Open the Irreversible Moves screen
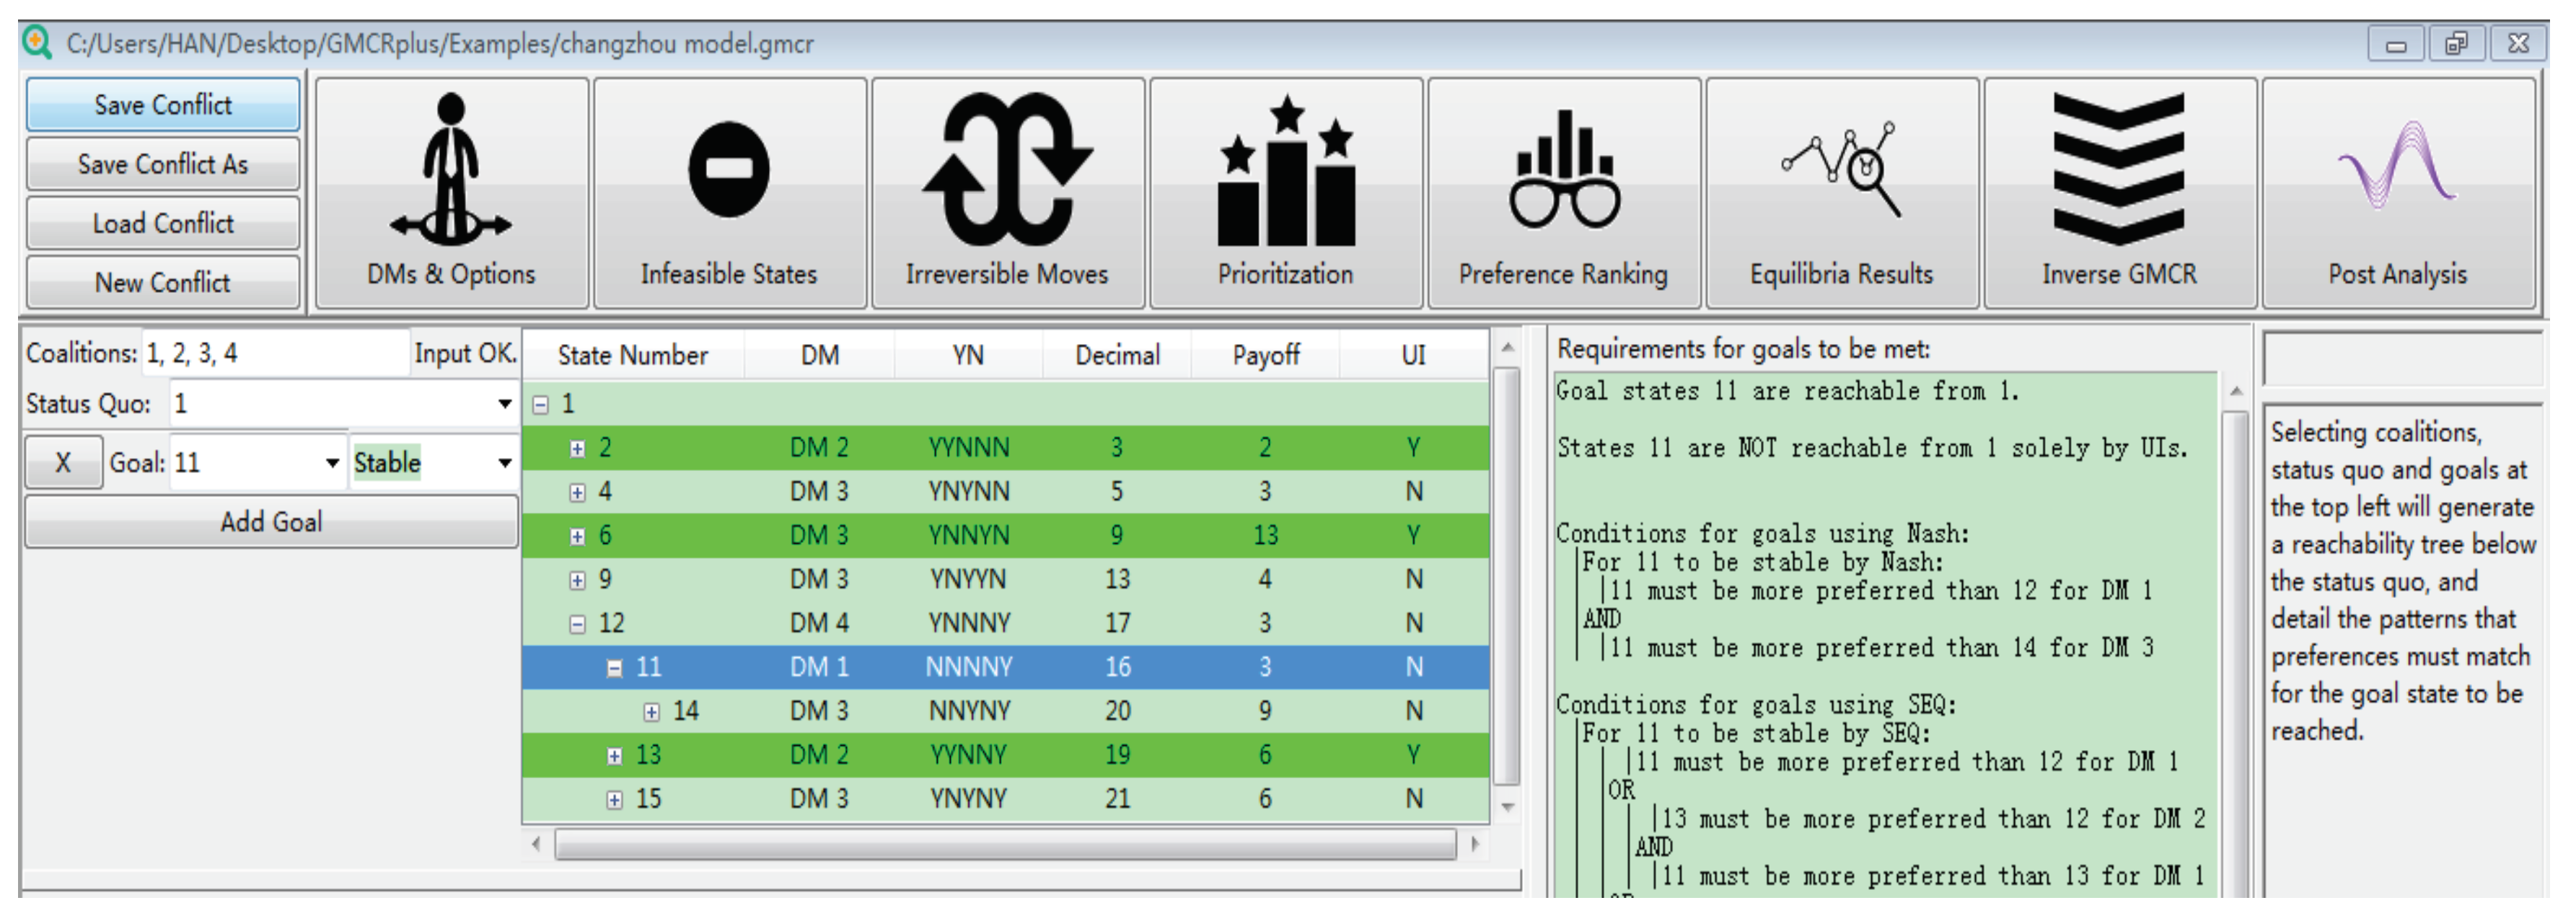This screenshot has width=2576, height=921. (1007, 193)
